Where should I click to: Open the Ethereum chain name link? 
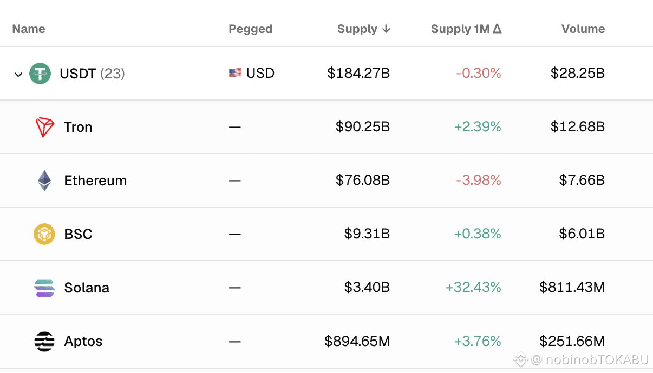95,181
